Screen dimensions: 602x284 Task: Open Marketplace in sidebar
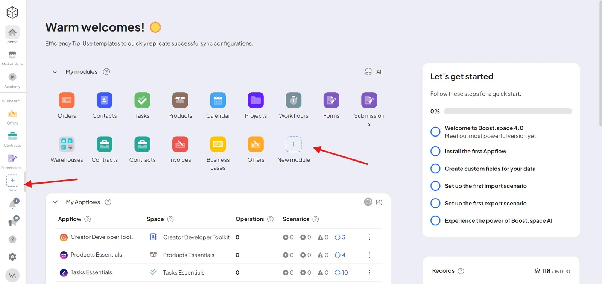pyautogui.click(x=12, y=58)
